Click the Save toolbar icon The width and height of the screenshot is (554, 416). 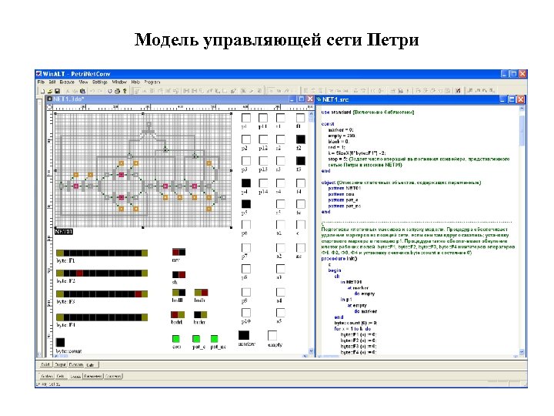(58, 91)
